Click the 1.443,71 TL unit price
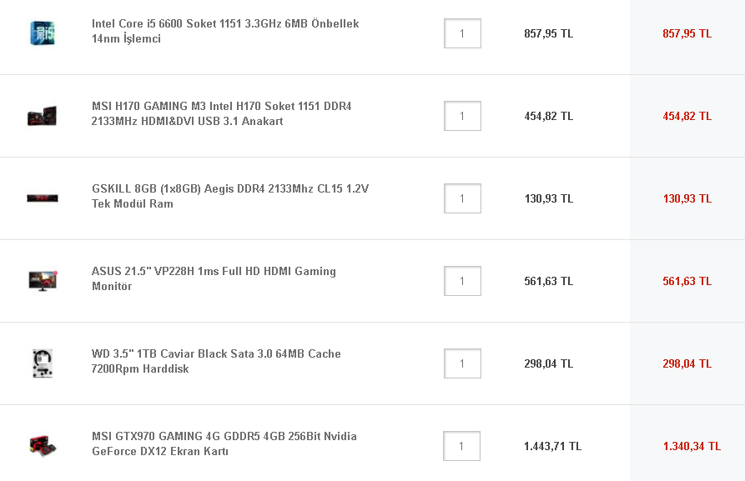The image size is (745, 481). [552, 446]
